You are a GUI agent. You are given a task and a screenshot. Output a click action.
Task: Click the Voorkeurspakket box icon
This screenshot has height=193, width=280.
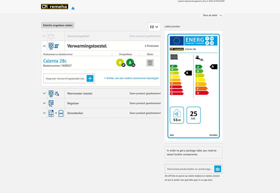pos(51,36)
